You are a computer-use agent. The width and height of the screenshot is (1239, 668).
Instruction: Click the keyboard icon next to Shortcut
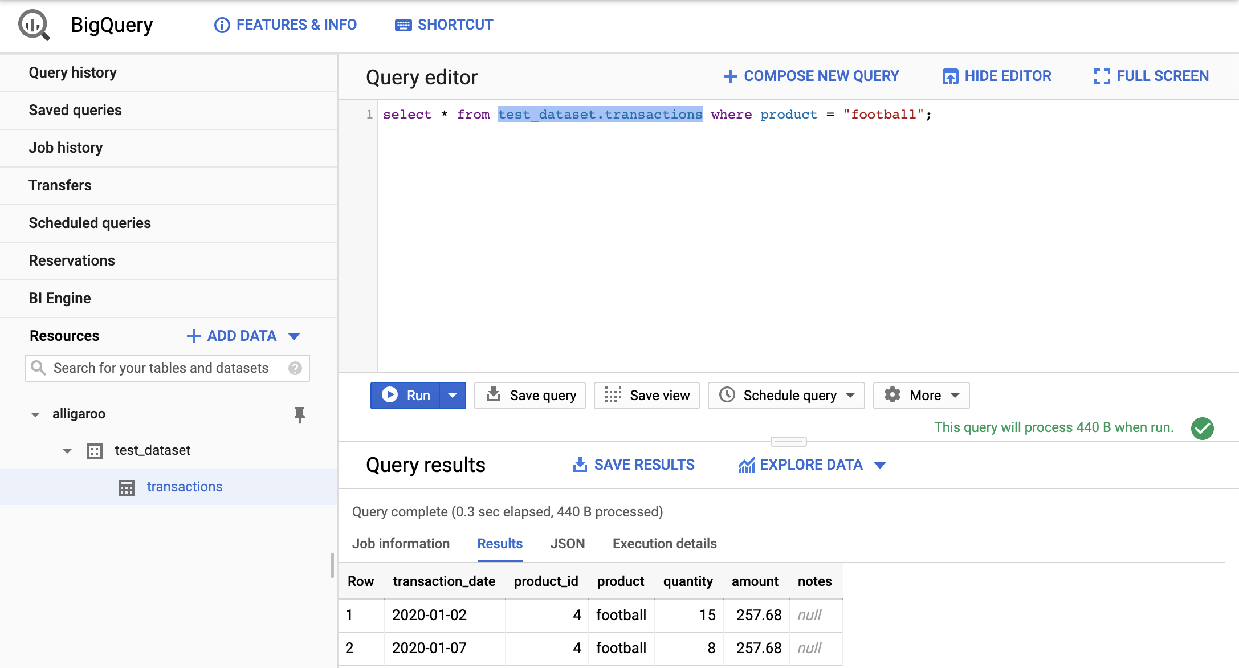pyautogui.click(x=403, y=25)
